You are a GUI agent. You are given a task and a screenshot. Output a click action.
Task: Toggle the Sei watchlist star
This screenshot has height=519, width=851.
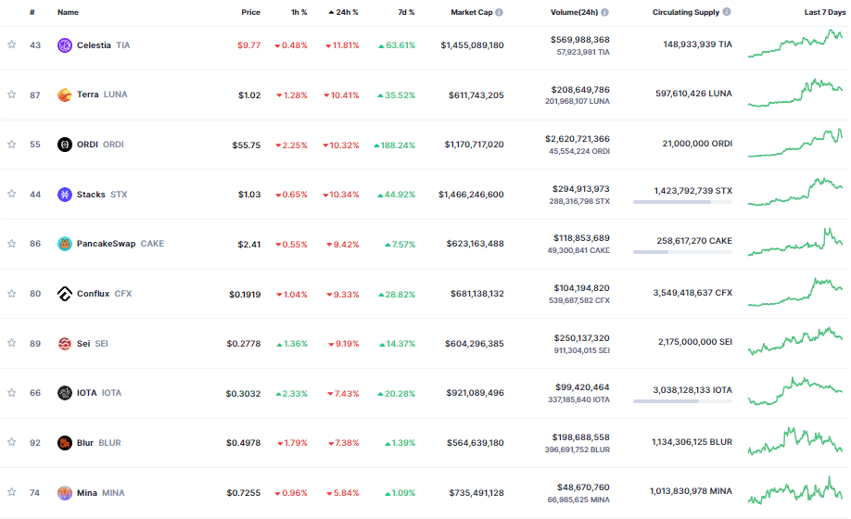click(11, 343)
